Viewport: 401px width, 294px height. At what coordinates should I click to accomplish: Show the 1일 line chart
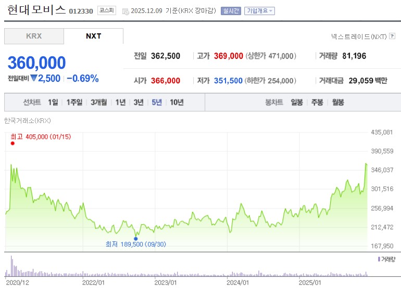53,102
